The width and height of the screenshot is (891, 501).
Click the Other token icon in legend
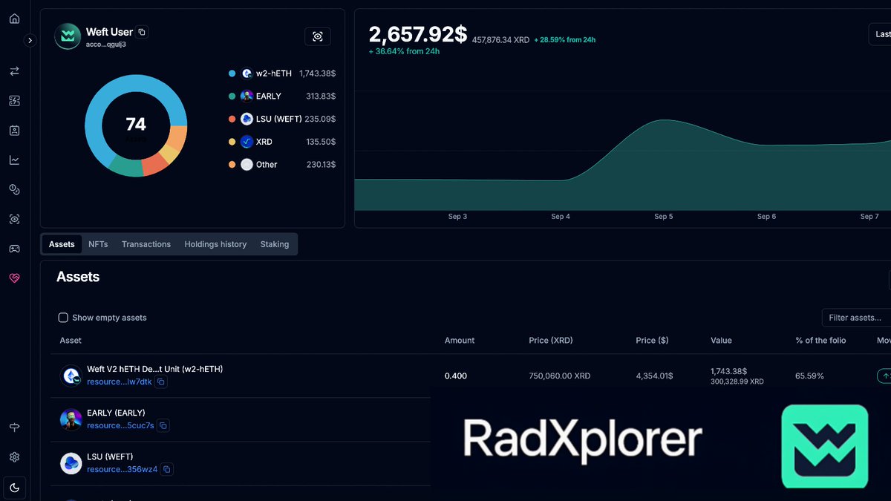(x=247, y=164)
